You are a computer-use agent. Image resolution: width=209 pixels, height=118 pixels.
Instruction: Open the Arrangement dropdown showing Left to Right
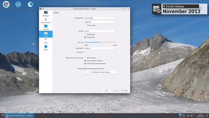pyautogui.click(x=100, y=18)
